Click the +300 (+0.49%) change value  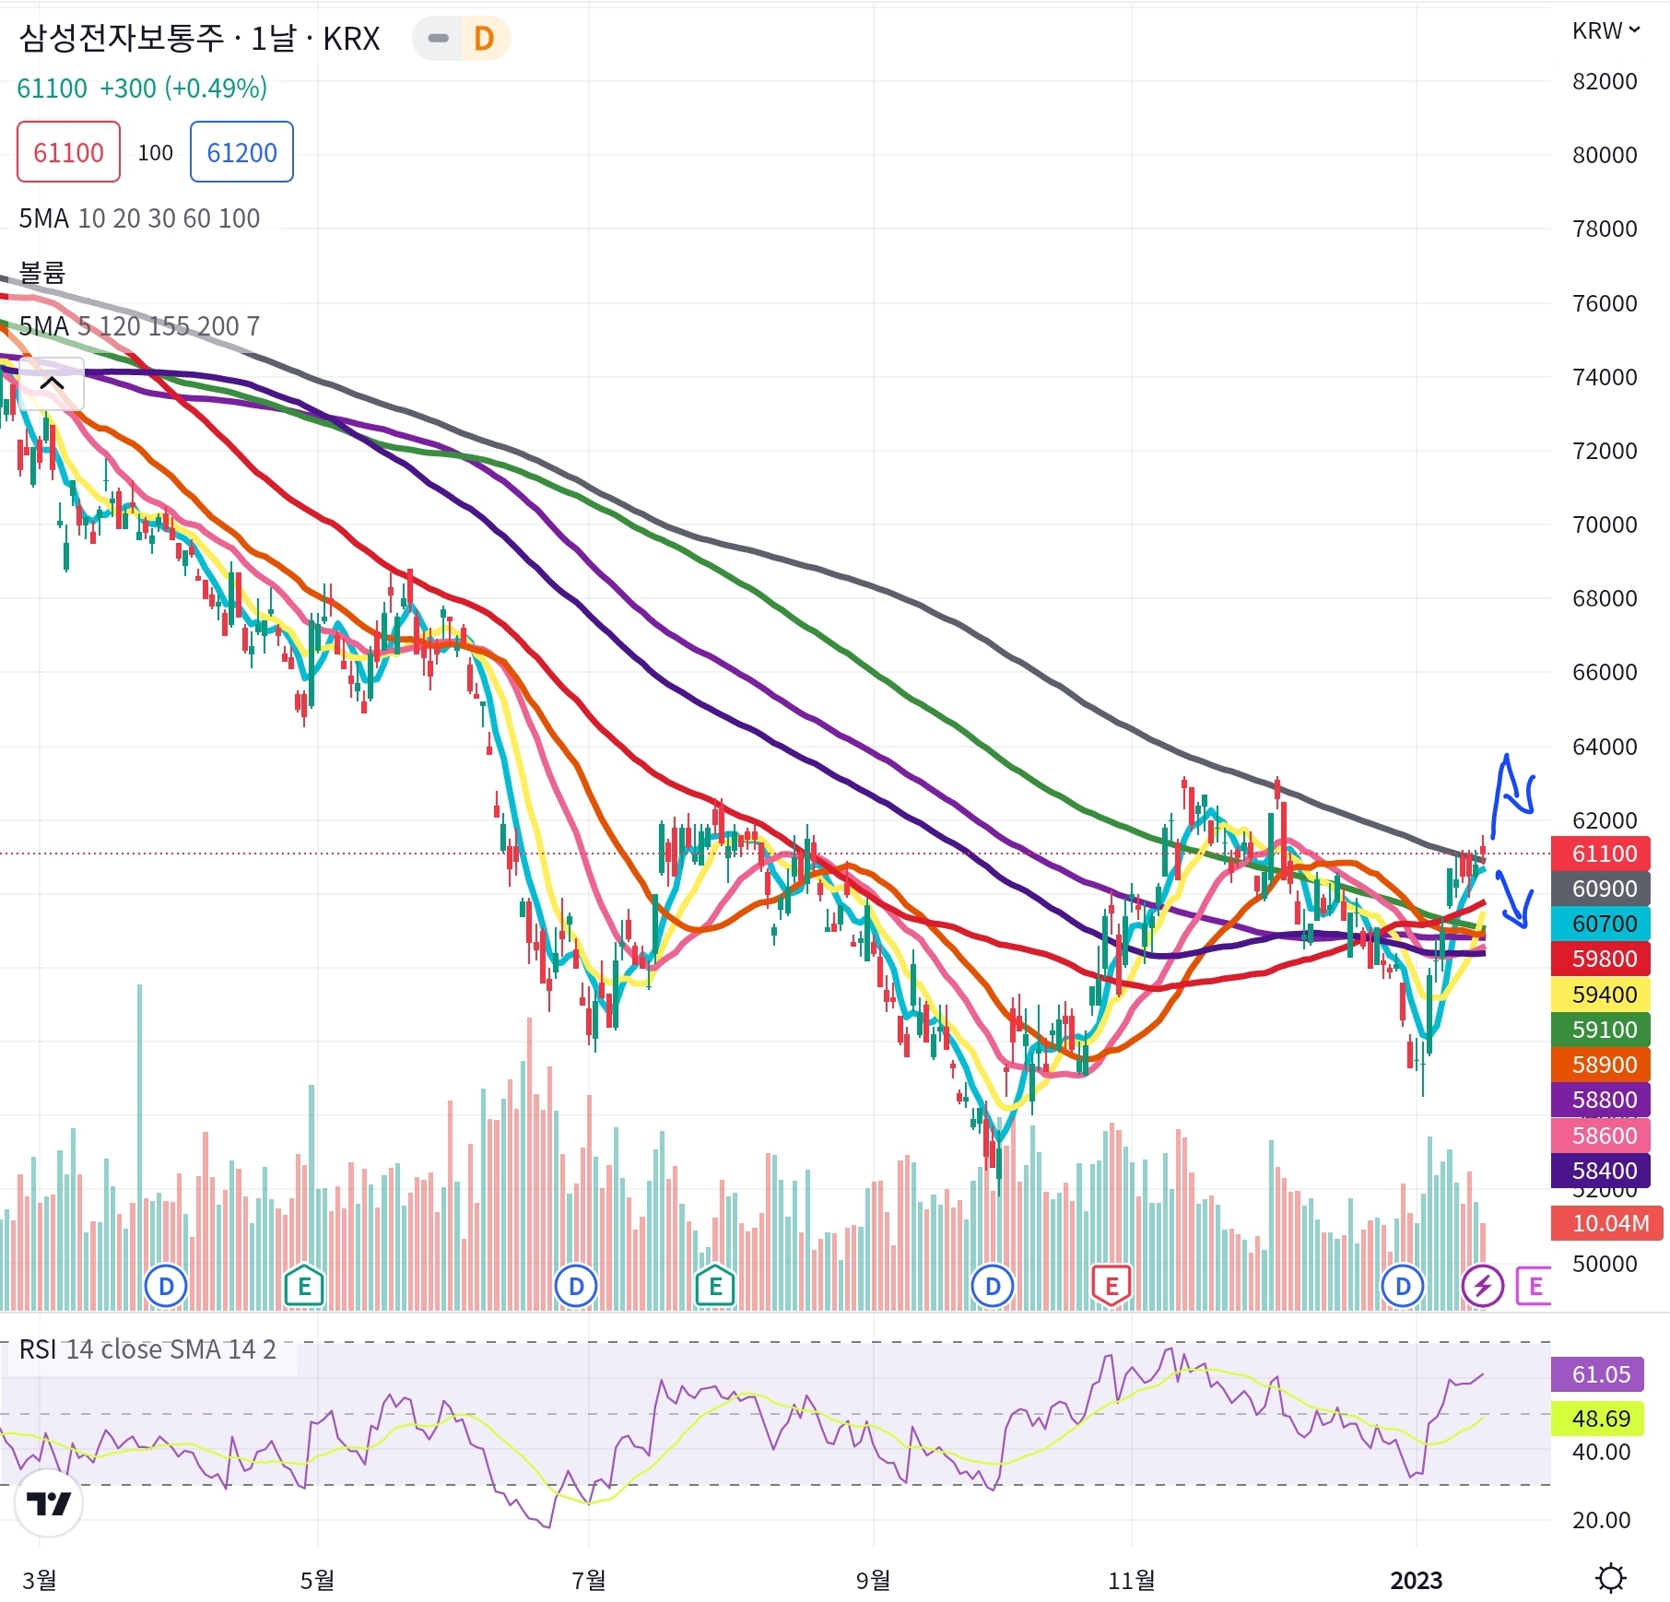[183, 88]
